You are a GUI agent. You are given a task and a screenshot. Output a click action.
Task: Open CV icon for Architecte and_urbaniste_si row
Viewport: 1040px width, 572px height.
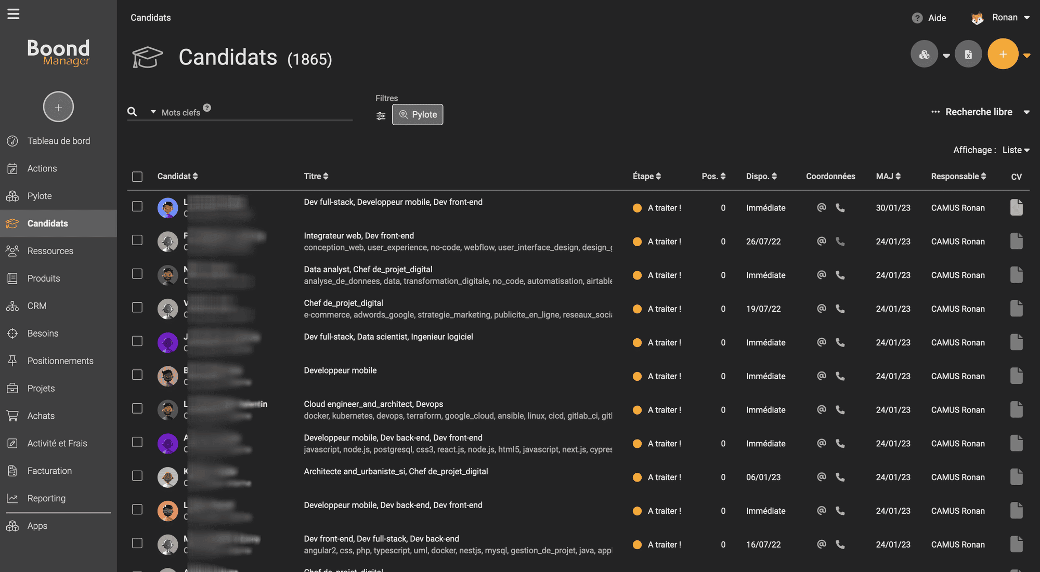(1017, 477)
